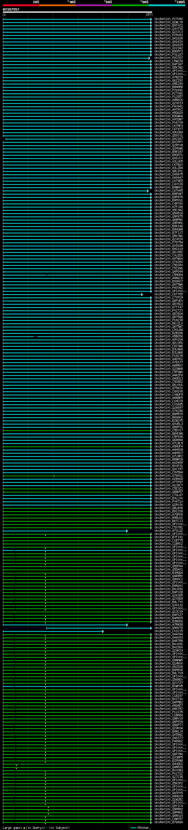Select the UniRef100_A7RN38 label
Screen dimensions: 188x830
[x=169, y=624]
